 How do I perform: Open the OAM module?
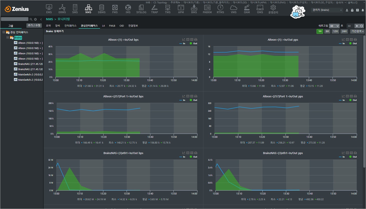(x=247, y=9)
